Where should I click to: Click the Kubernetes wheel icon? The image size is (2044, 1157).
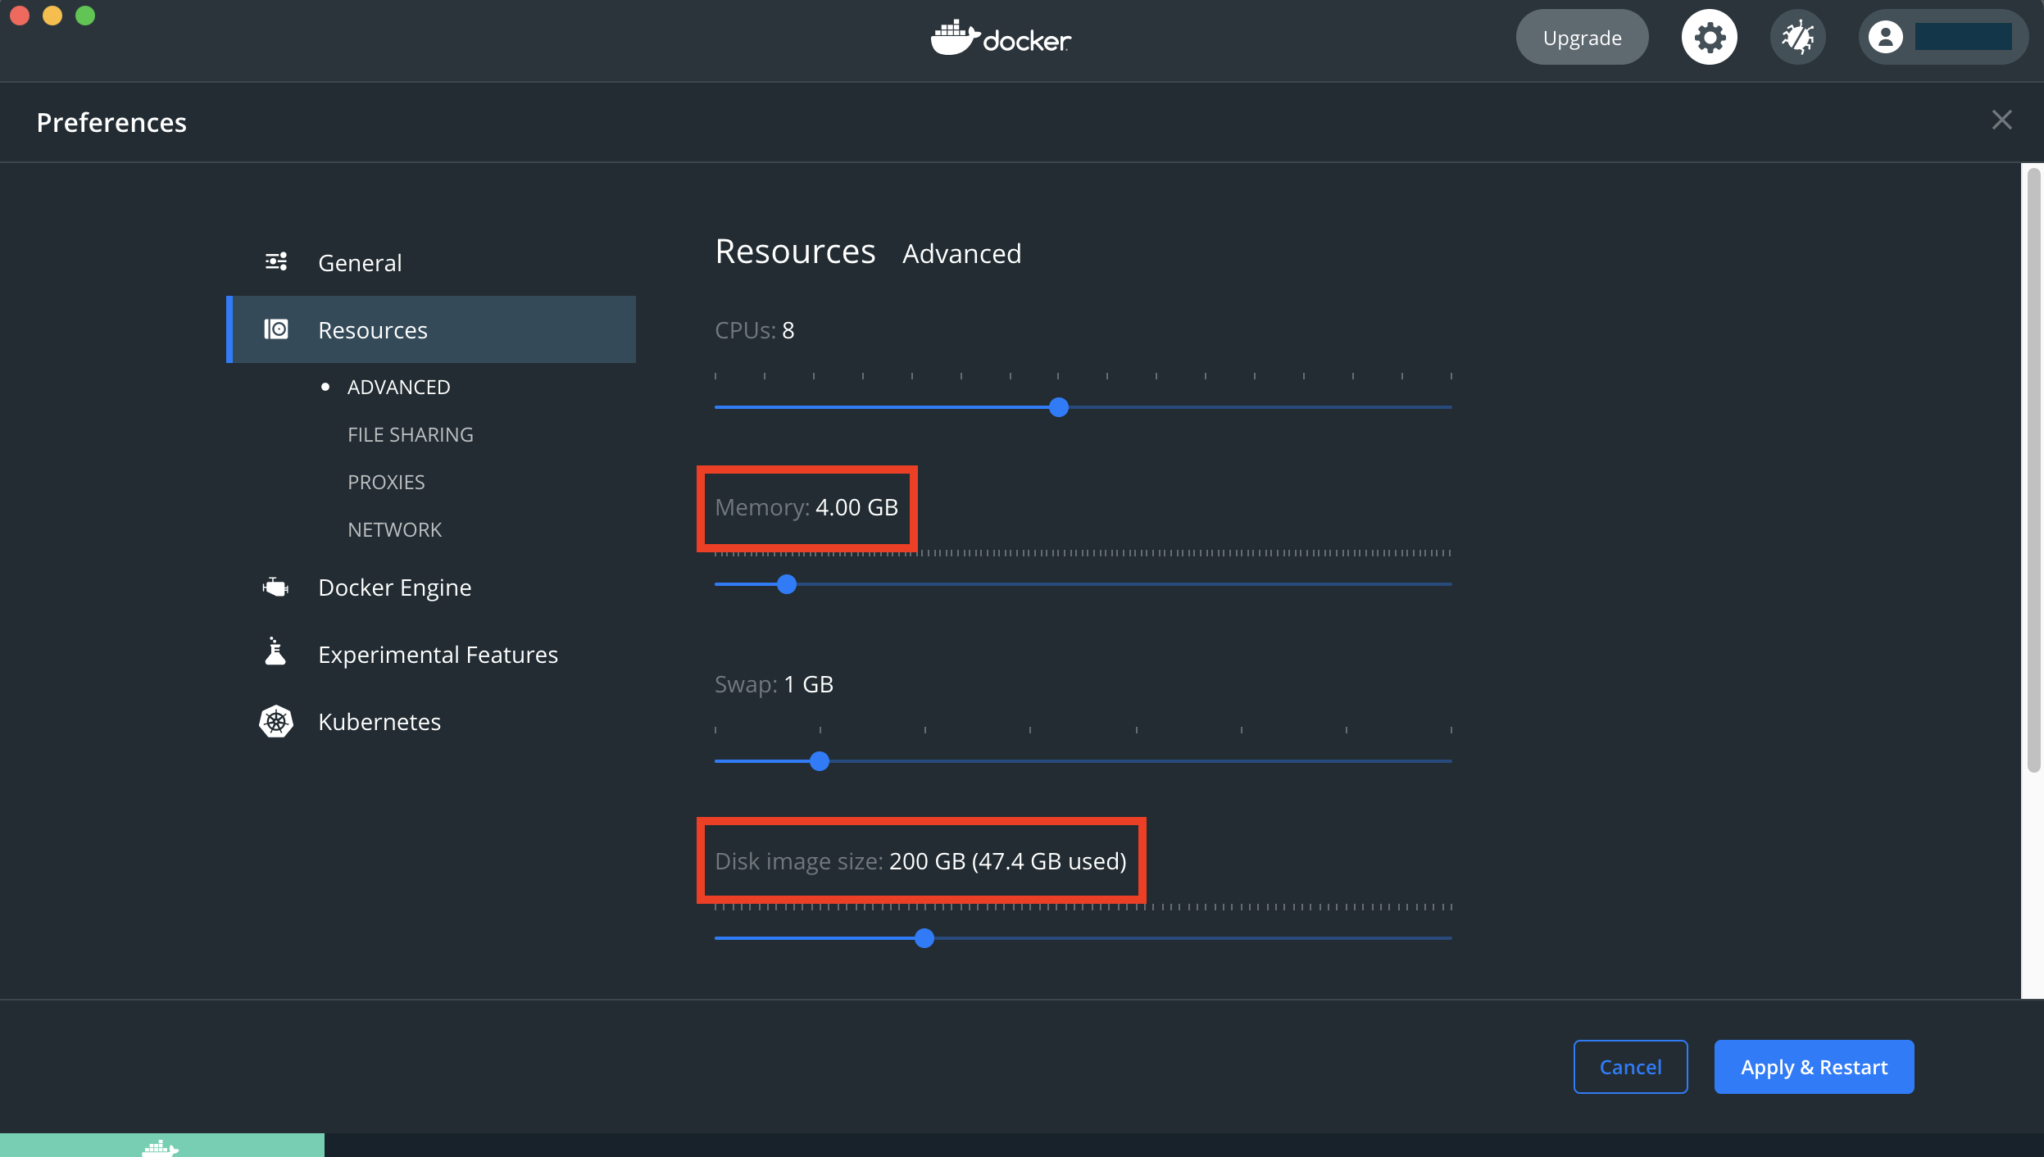click(276, 722)
